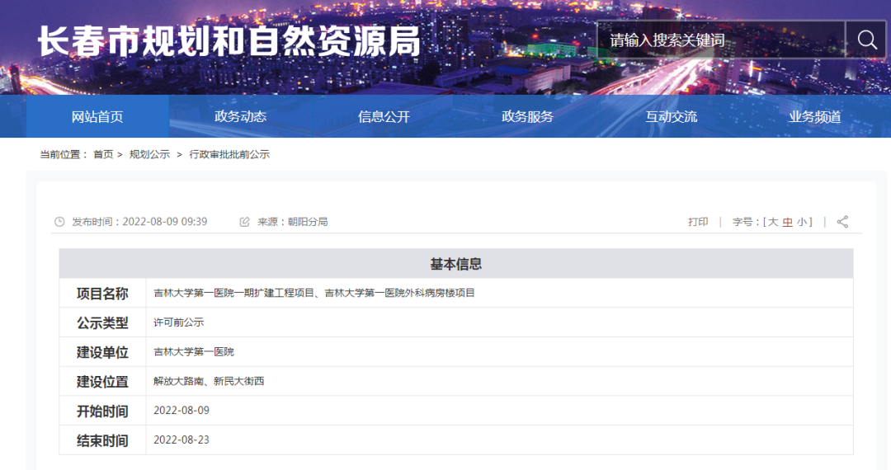891x470 pixels.
Task: Go to 规划公示 in the breadcrumb
Action: click(149, 154)
